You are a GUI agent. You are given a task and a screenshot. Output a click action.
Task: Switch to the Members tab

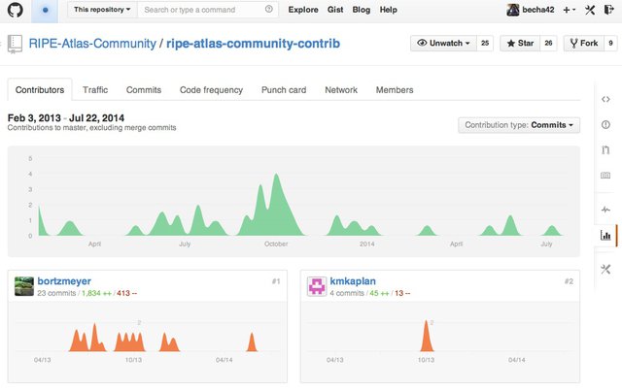click(x=395, y=90)
